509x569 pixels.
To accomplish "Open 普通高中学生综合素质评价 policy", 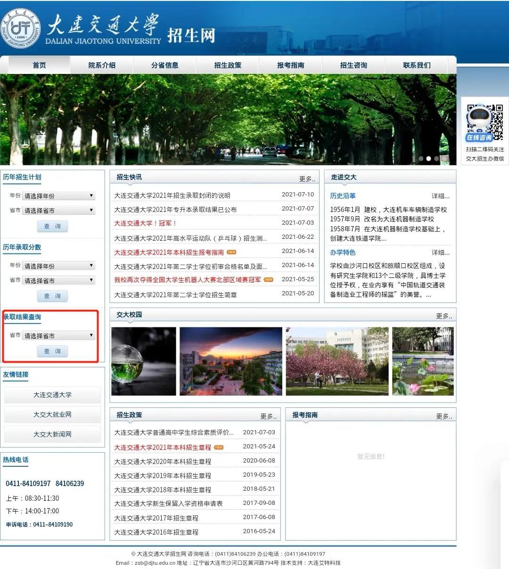I will coord(174,432).
